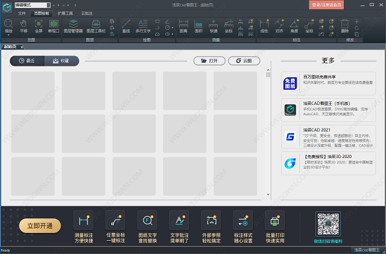Open the 图纸文字 查找替换 feature icon
Screen dimensions: 386x254
pos(147,220)
